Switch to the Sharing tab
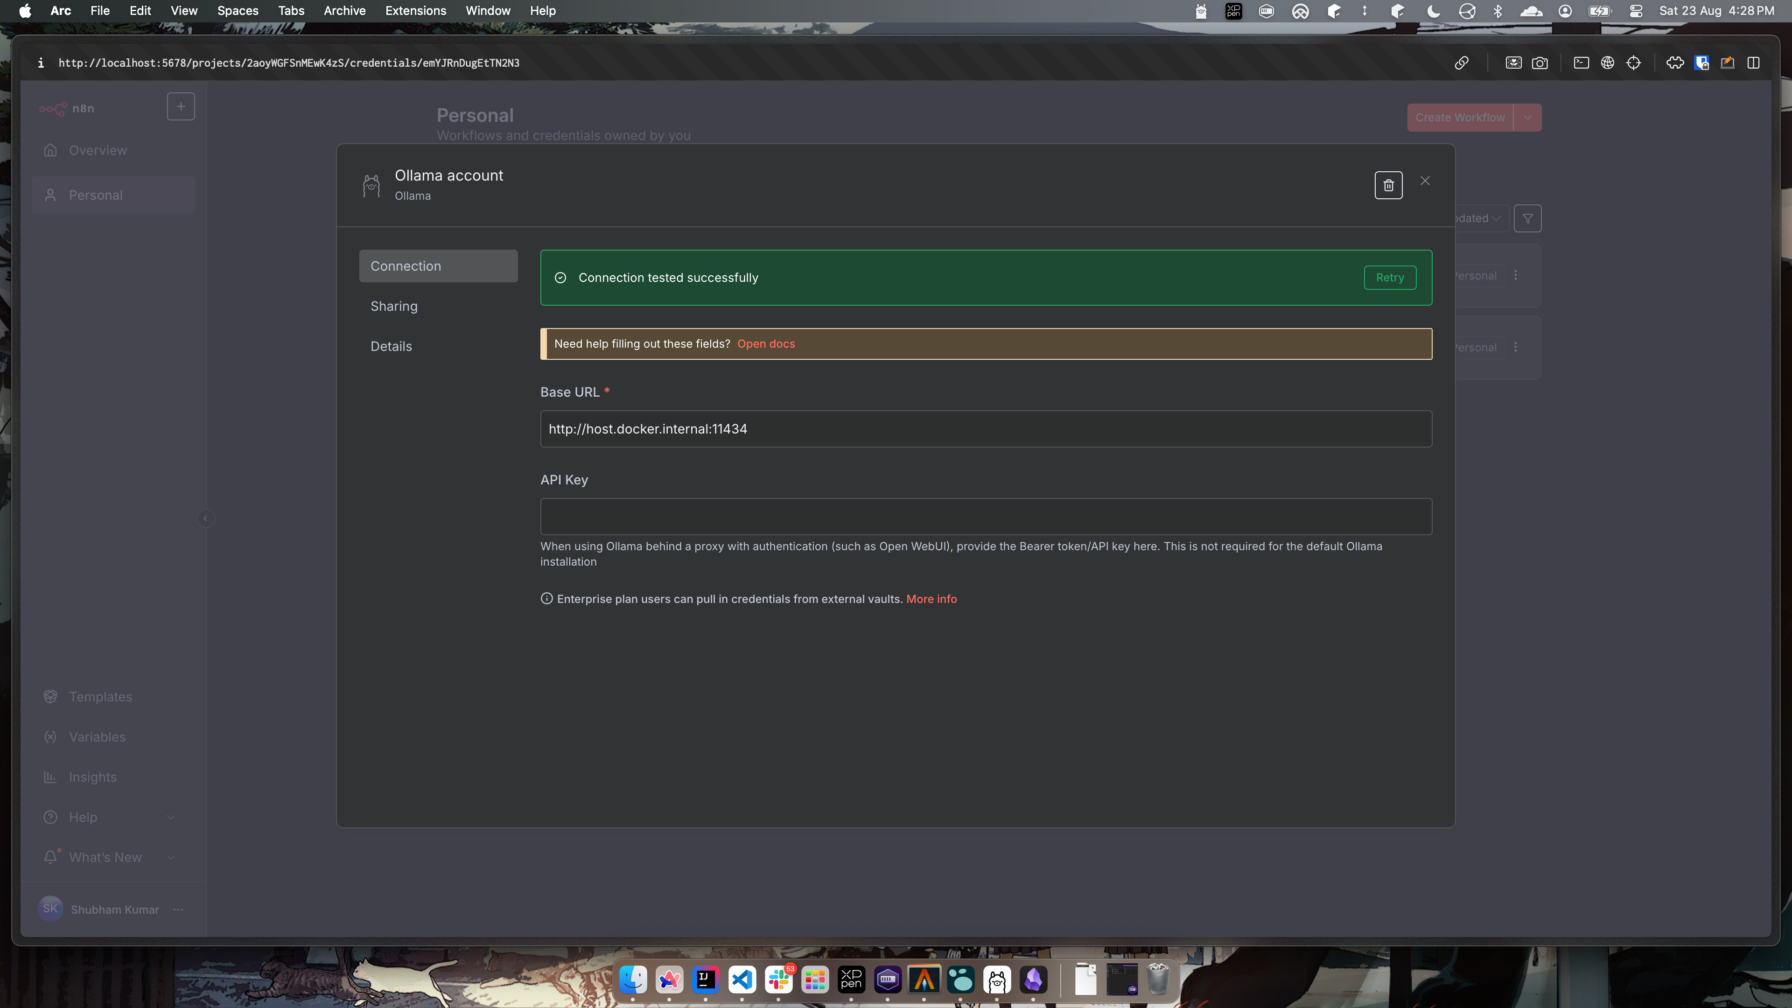 [x=394, y=306]
